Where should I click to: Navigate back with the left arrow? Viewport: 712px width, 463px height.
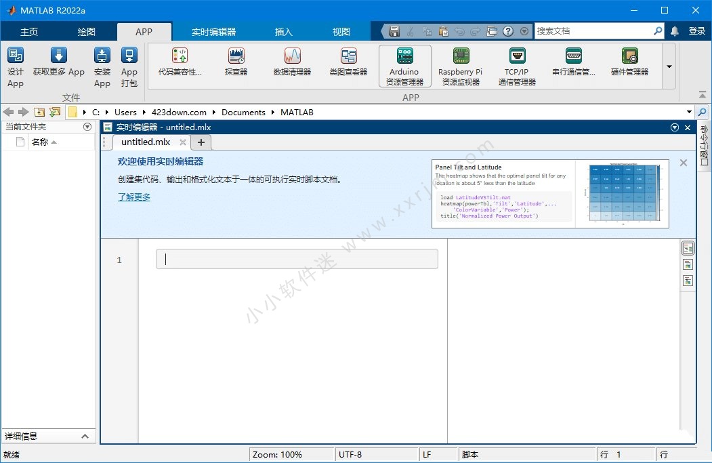[8, 112]
